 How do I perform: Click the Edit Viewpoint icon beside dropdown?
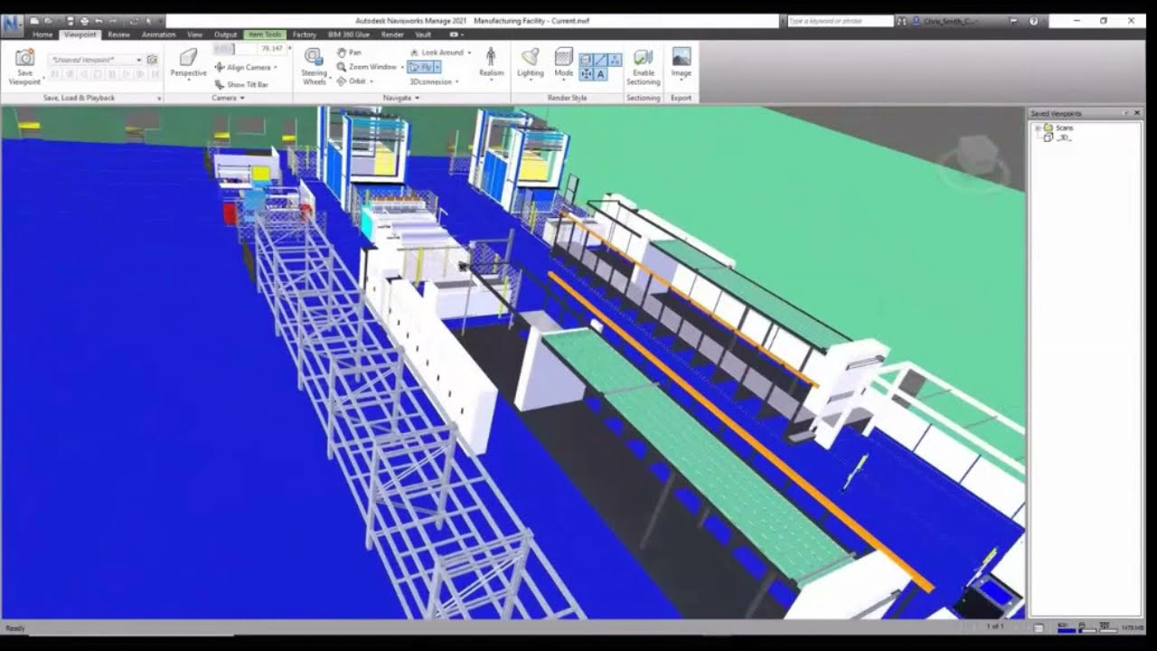click(153, 60)
